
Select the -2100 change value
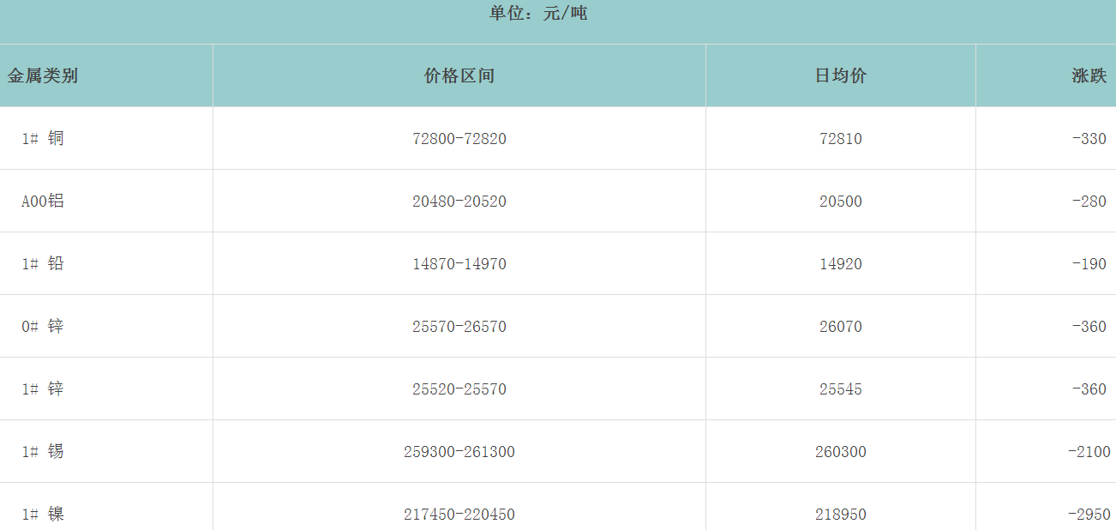click(1089, 451)
